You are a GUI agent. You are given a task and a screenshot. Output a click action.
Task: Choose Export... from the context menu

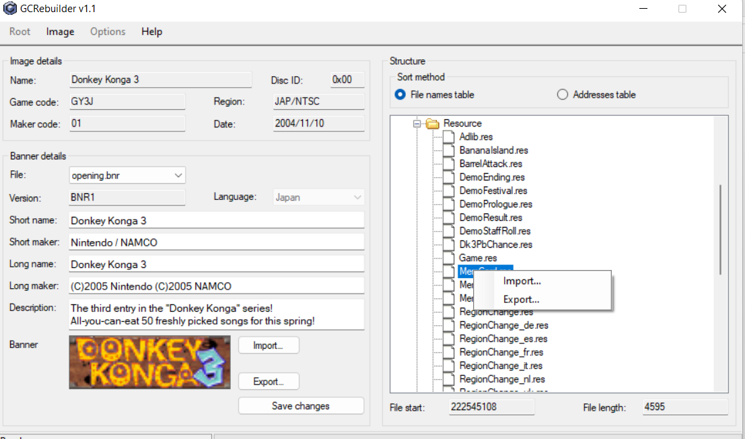click(542, 300)
